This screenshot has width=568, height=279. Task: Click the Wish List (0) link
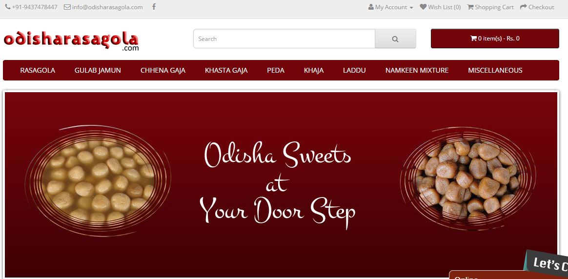point(444,7)
